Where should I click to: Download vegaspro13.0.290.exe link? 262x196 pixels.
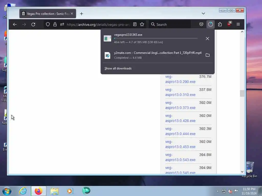point(180,79)
